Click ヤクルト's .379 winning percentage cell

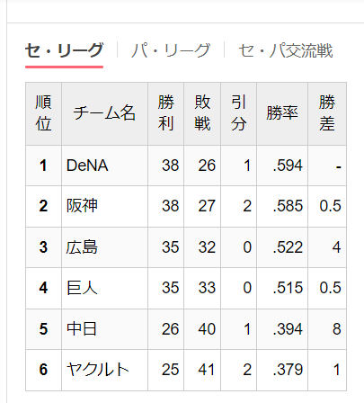point(282,370)
